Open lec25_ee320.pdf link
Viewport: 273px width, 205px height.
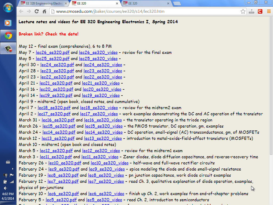coord(53,58)
